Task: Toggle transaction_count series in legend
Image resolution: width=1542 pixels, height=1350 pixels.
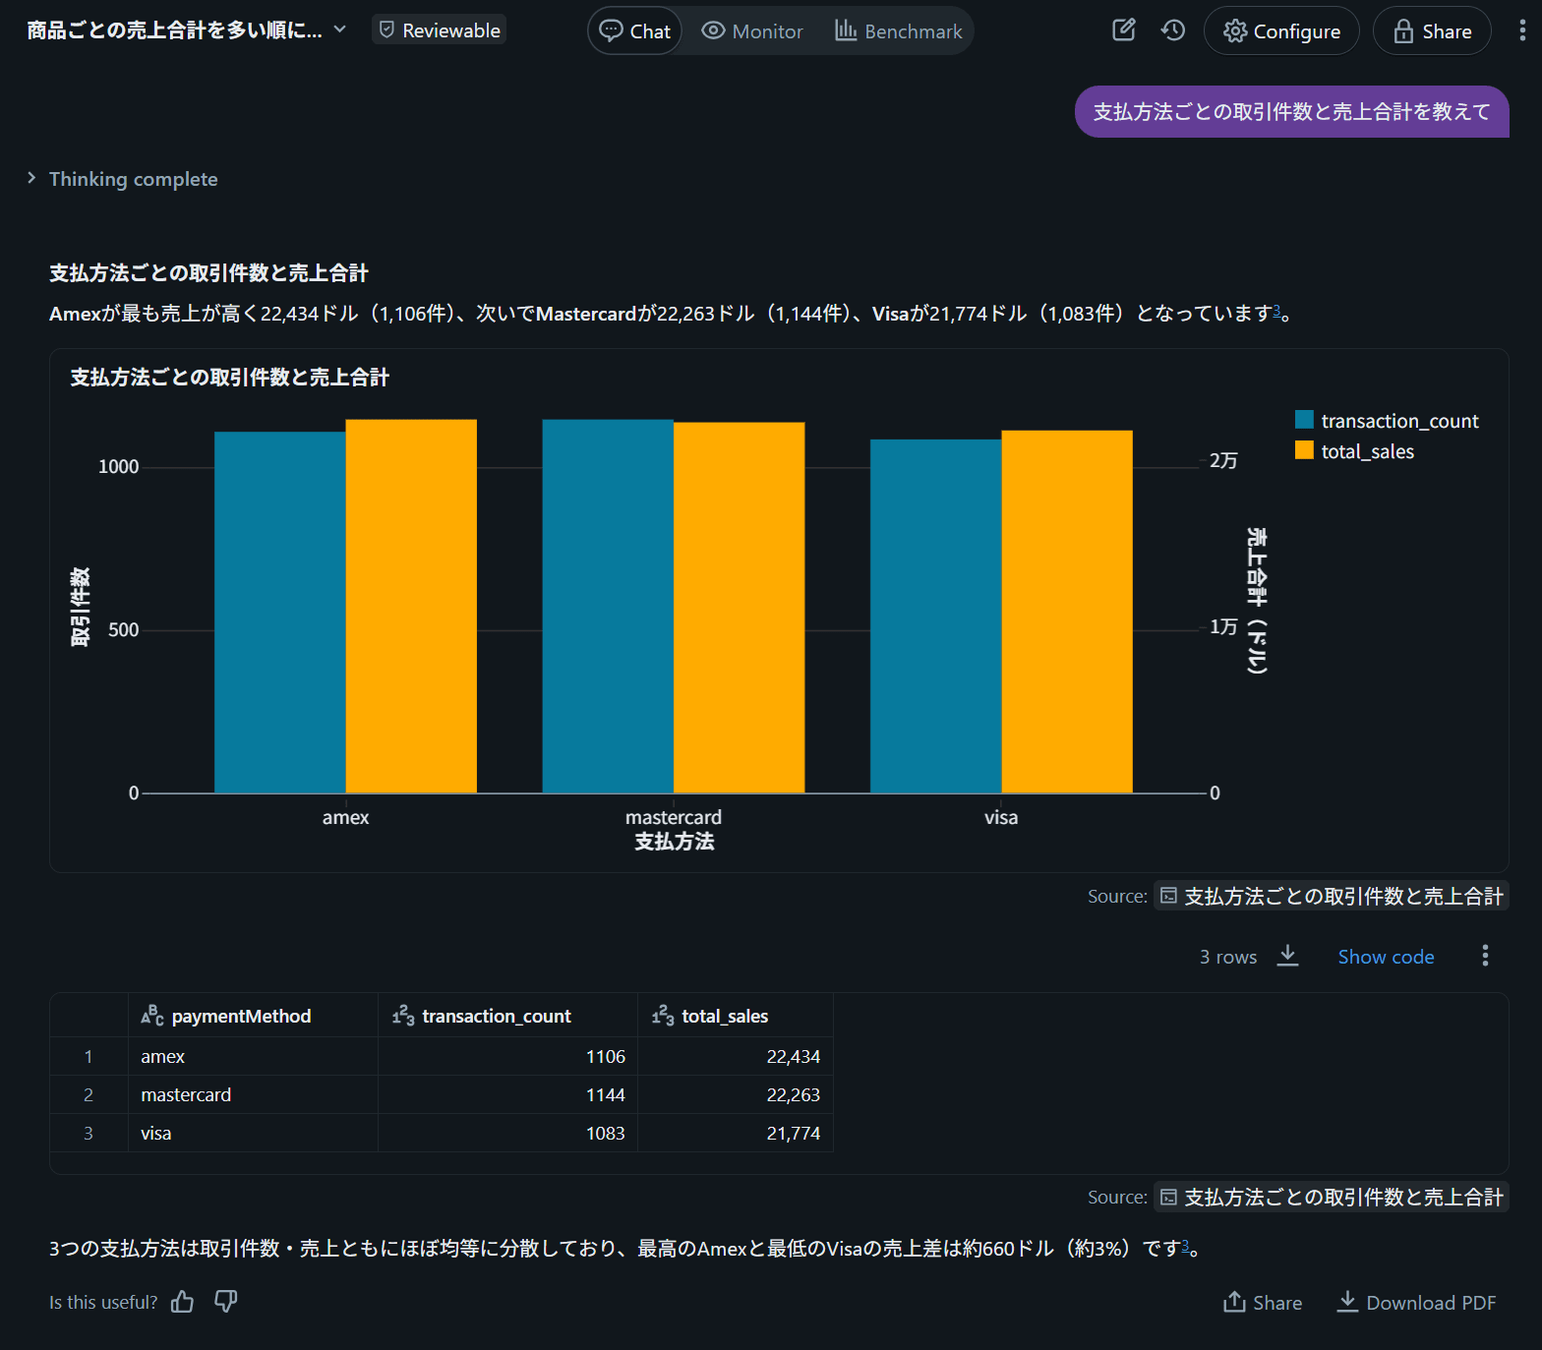Action: 1387,421
